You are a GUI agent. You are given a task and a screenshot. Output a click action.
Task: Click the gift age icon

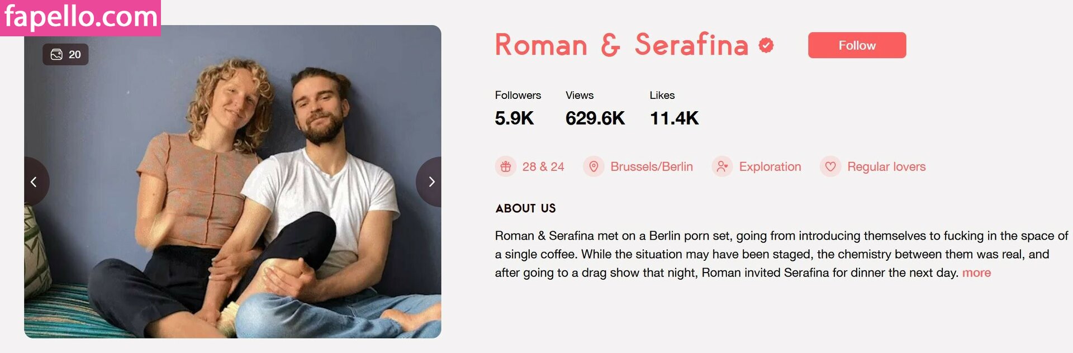click(x=506, y=166)
